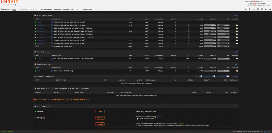Click the status indicator of Datenträger 4

[35, 34]
